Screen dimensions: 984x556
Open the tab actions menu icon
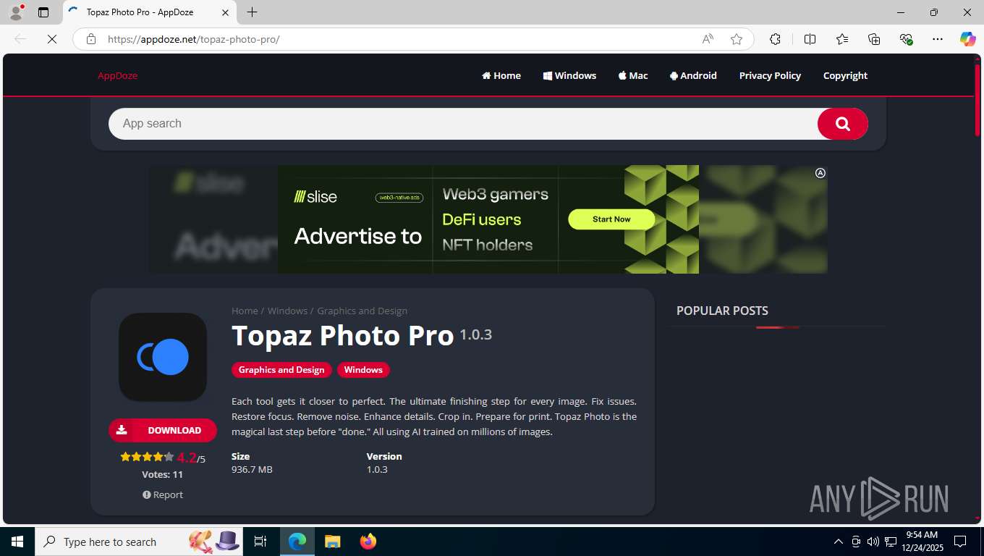coord(43,12)
